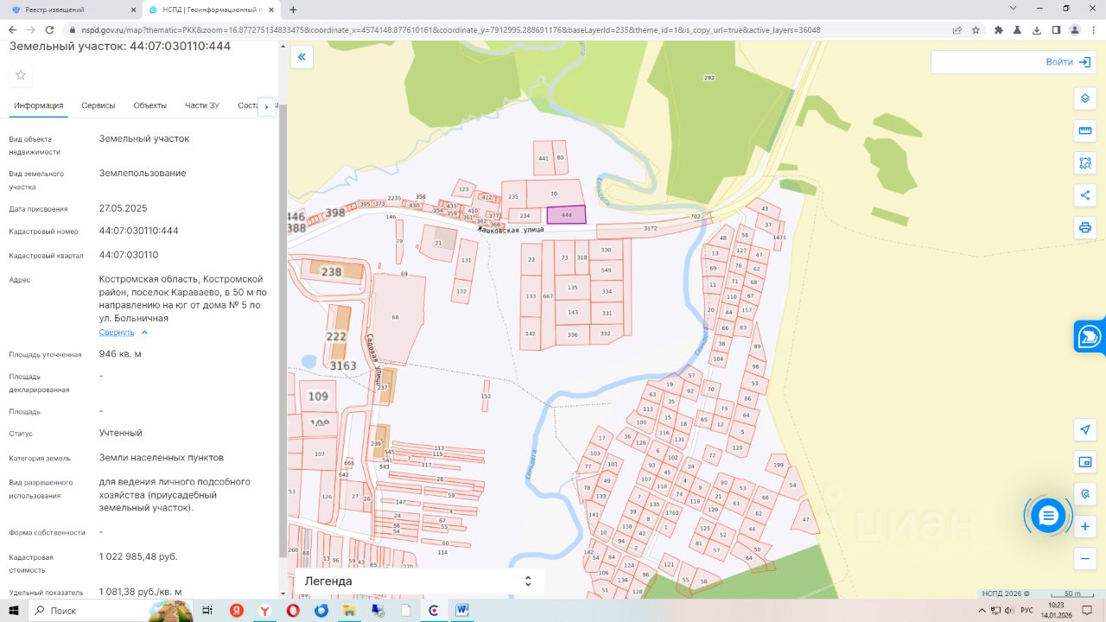The image size is (1106, 622).
Task: Zoom in on the map
Action: [1085, 526]
